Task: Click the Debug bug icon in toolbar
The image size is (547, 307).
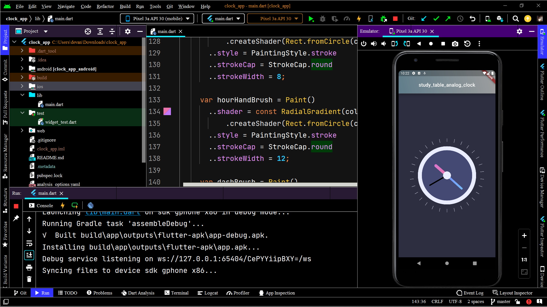Action: click(323, 19)
